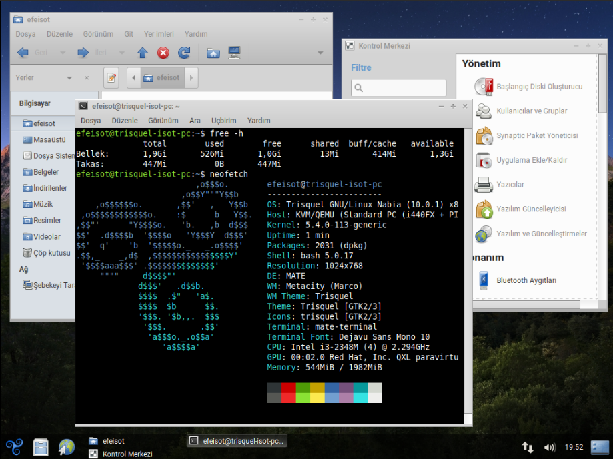This screenshot has height=459, width=613.
Task: Select İndirilenler in the sidebar
Action: pos(49,188)
